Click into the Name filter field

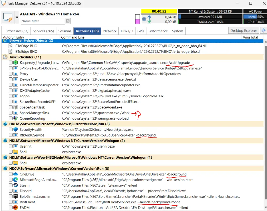click(x=43, y=21)
